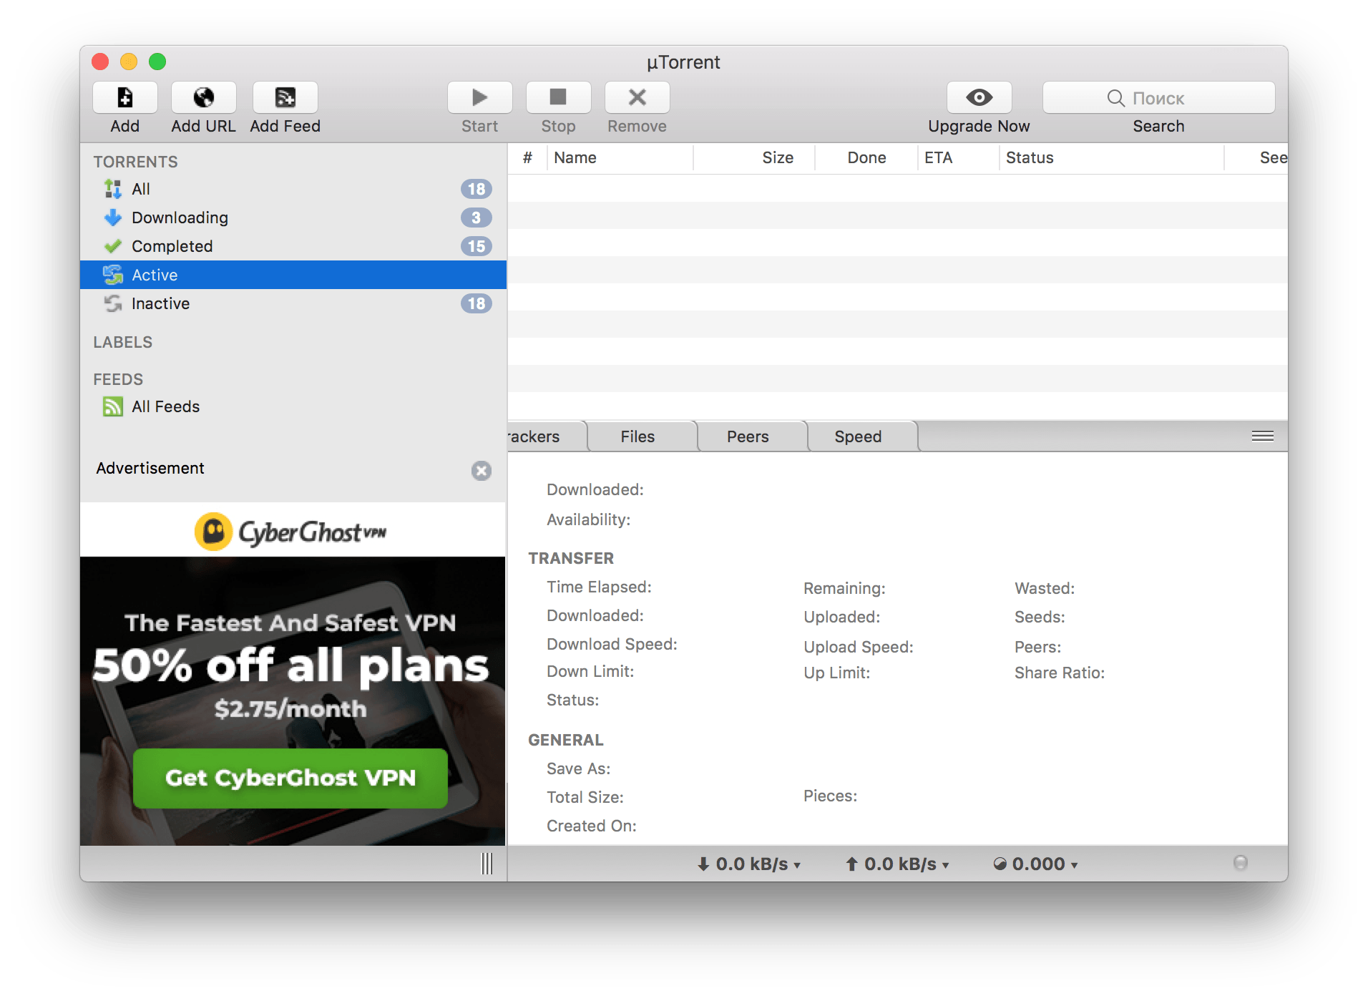Viewport: 1368px width, 996px height.
Task: Open the download speed limit dropdown
Action: click(748, 864)
